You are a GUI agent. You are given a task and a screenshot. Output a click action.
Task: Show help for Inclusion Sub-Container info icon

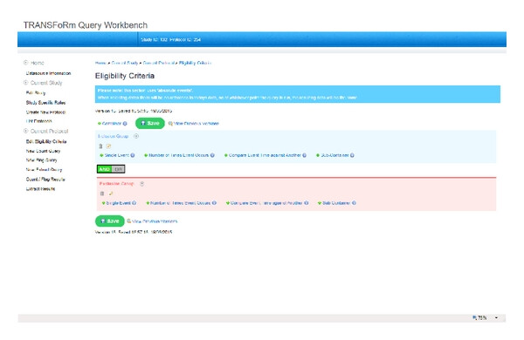[x=352, y=155]
